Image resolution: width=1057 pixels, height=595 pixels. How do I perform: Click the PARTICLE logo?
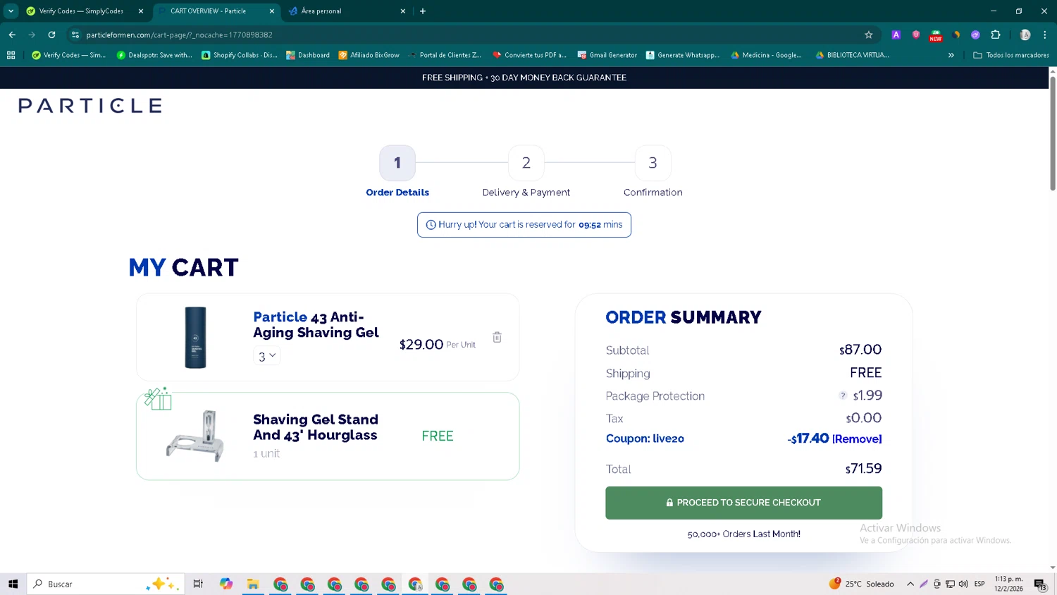point(90,106)
